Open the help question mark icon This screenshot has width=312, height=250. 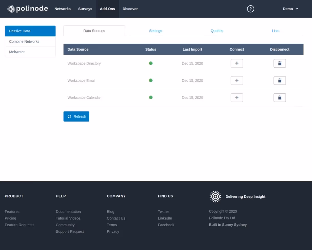pos(250,9)
